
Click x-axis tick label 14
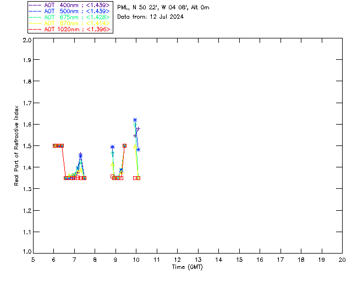[219, 260]
